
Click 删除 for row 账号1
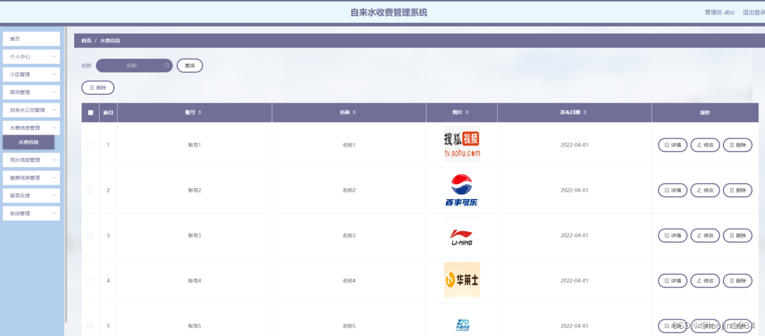[737, 145]
